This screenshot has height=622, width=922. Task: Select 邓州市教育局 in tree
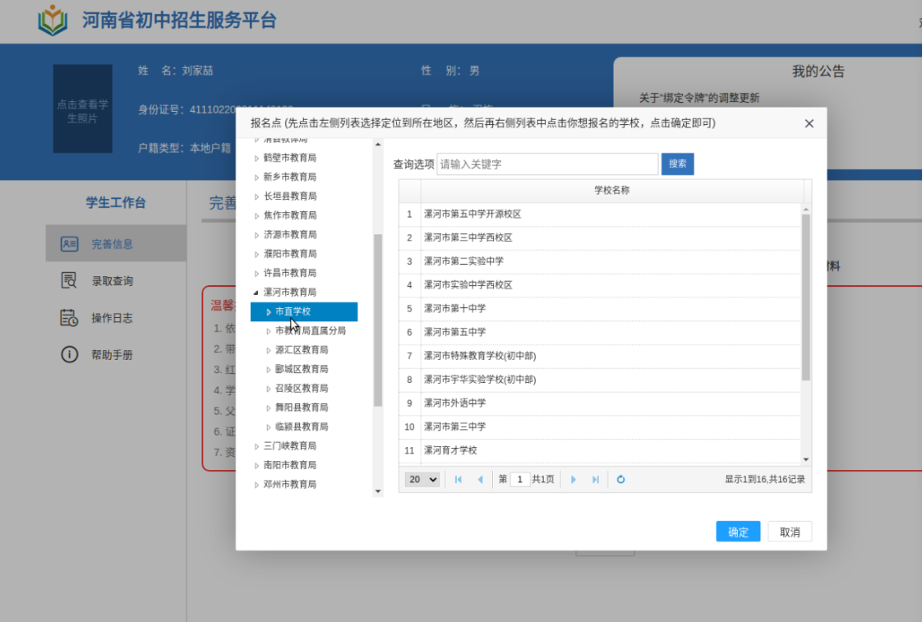pos(290,485)
